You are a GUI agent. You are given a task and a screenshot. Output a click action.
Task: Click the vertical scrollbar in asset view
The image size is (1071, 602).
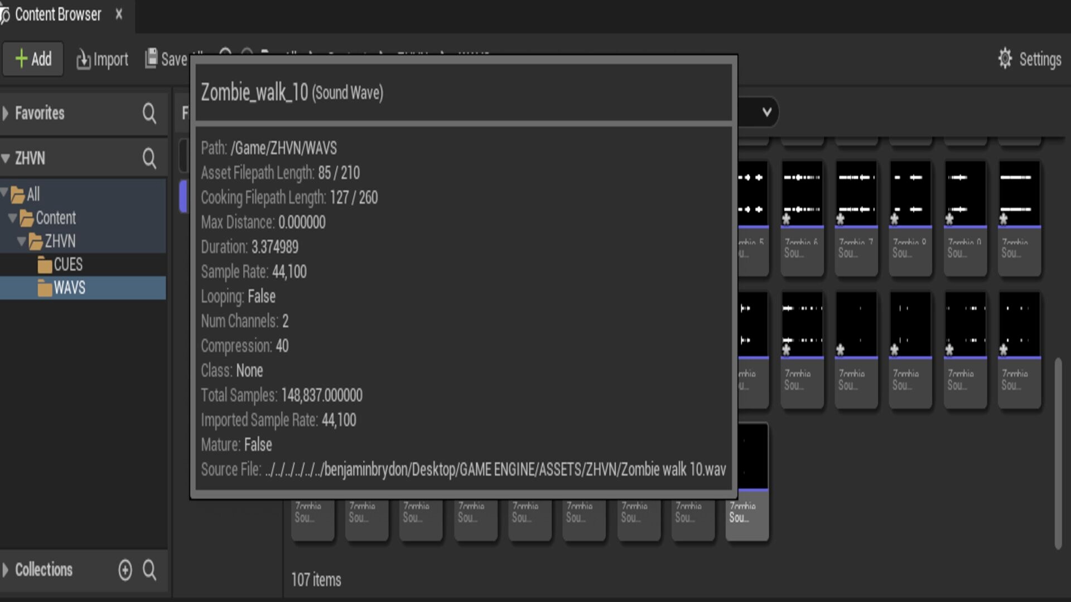click(x=1058, y=453)
